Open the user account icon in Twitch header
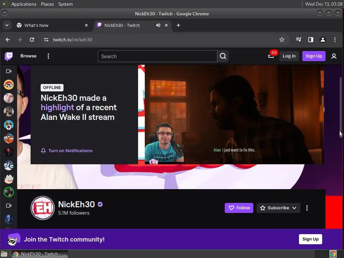 pyautogui.click(x=334, y=56)
